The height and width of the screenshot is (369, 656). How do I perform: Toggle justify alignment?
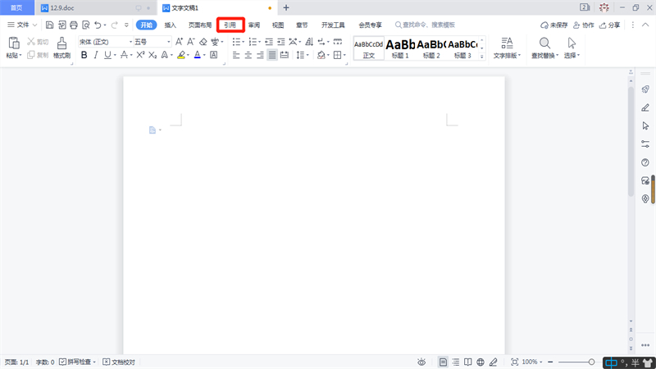tap(272, 55)
